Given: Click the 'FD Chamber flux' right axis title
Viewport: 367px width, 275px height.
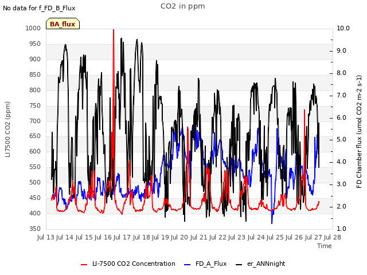Looking at the screenshot, I should [x=360, y=132].
